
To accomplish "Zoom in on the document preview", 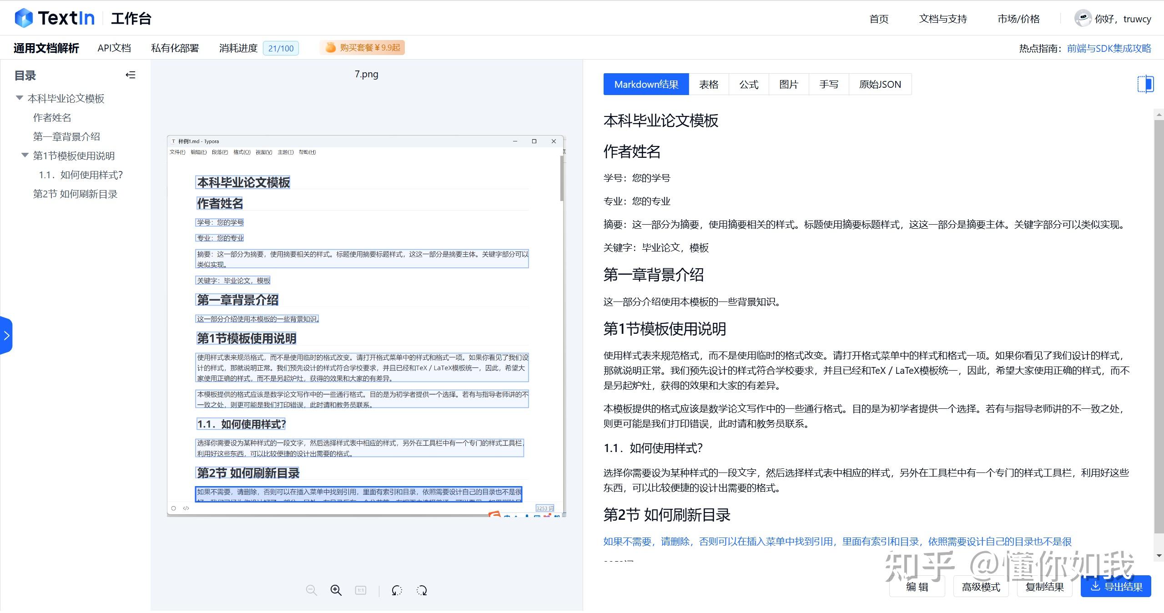I will [336, 589].
